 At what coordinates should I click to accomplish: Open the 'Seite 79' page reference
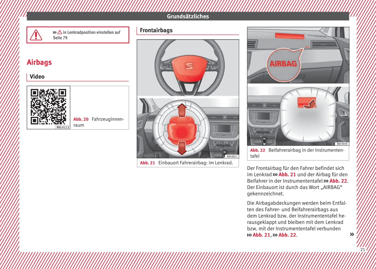click(60, 38)
